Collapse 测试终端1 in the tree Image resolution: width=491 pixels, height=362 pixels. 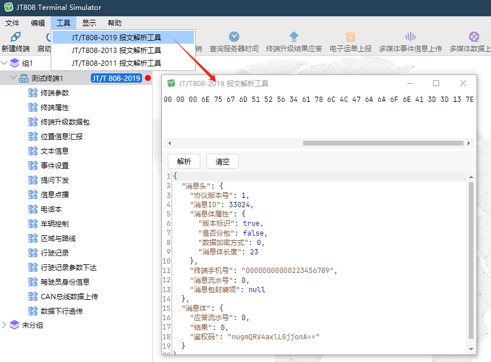[x=14, y=77]
